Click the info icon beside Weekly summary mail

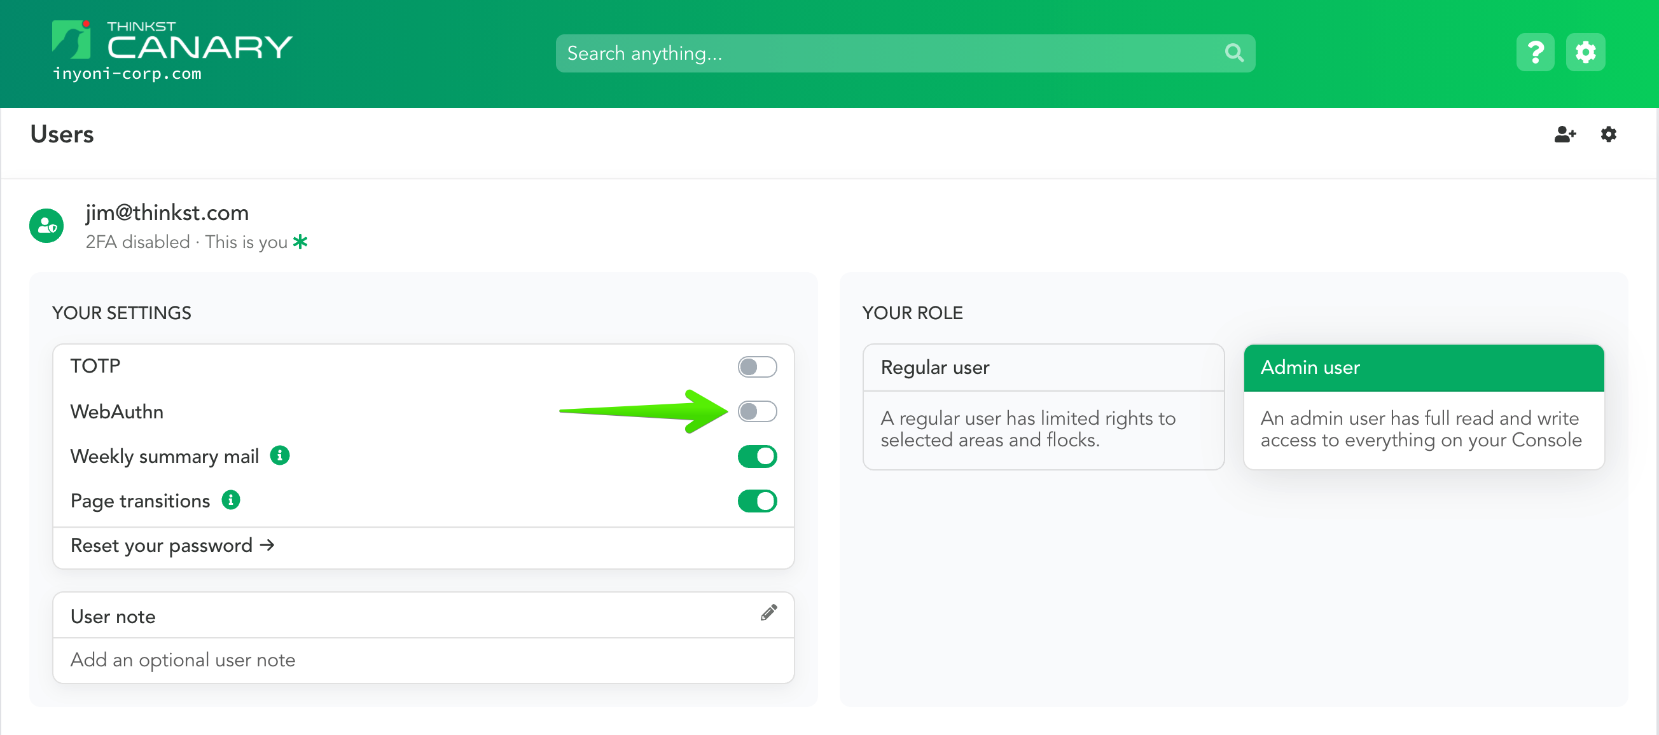coord(279,456)
